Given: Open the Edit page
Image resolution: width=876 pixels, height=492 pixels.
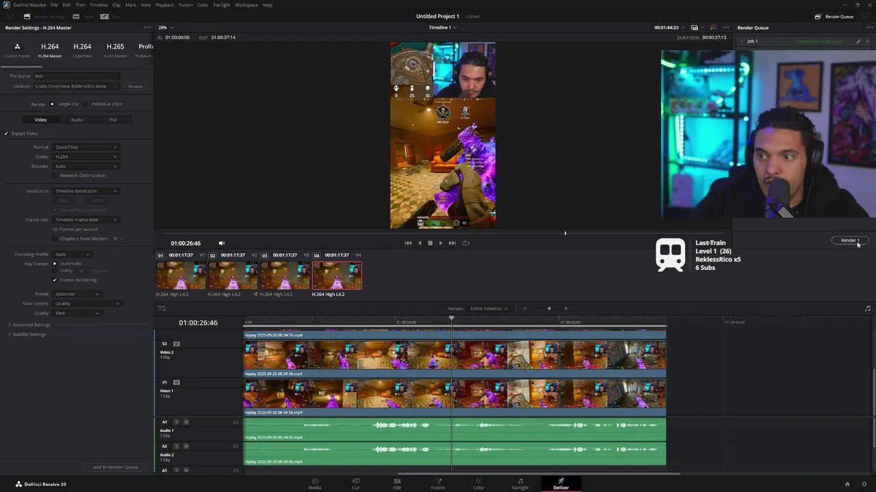Looking at the screenshot, I should [x=397, y=484].
